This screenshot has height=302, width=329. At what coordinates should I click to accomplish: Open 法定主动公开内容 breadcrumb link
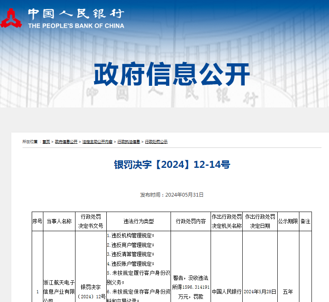97,142
